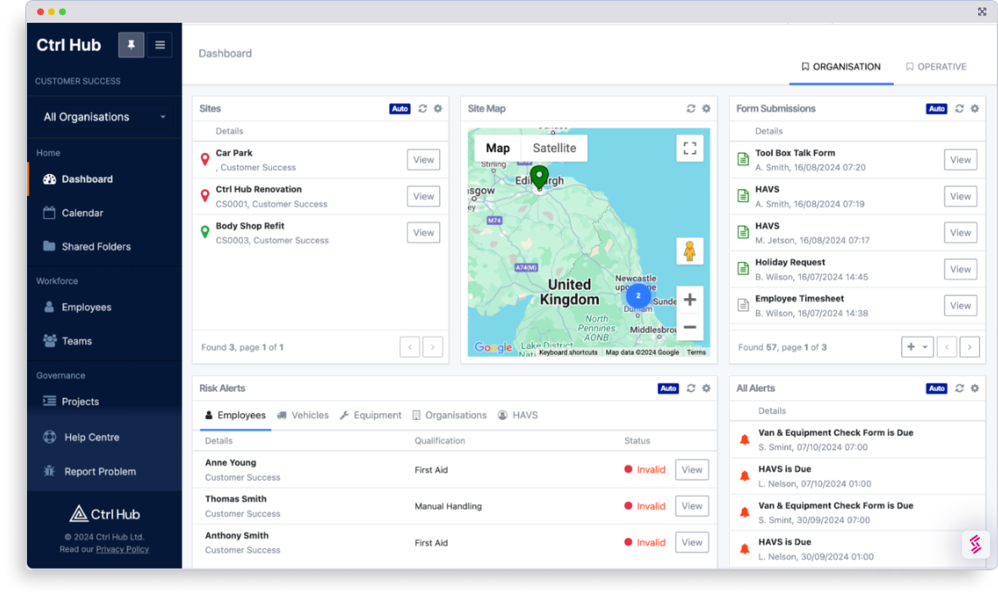View Thomas Smith's risk alert
The height and width of the screenshot is (596, 998).
[692, 506]
